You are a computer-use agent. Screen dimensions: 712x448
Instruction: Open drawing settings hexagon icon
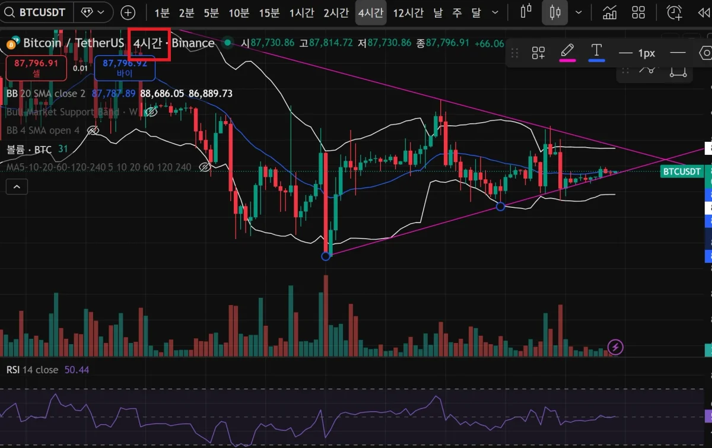[705, 53]
